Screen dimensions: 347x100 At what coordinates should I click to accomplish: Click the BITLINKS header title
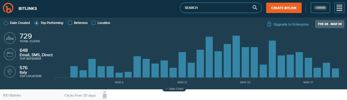(x=28, y=8)
